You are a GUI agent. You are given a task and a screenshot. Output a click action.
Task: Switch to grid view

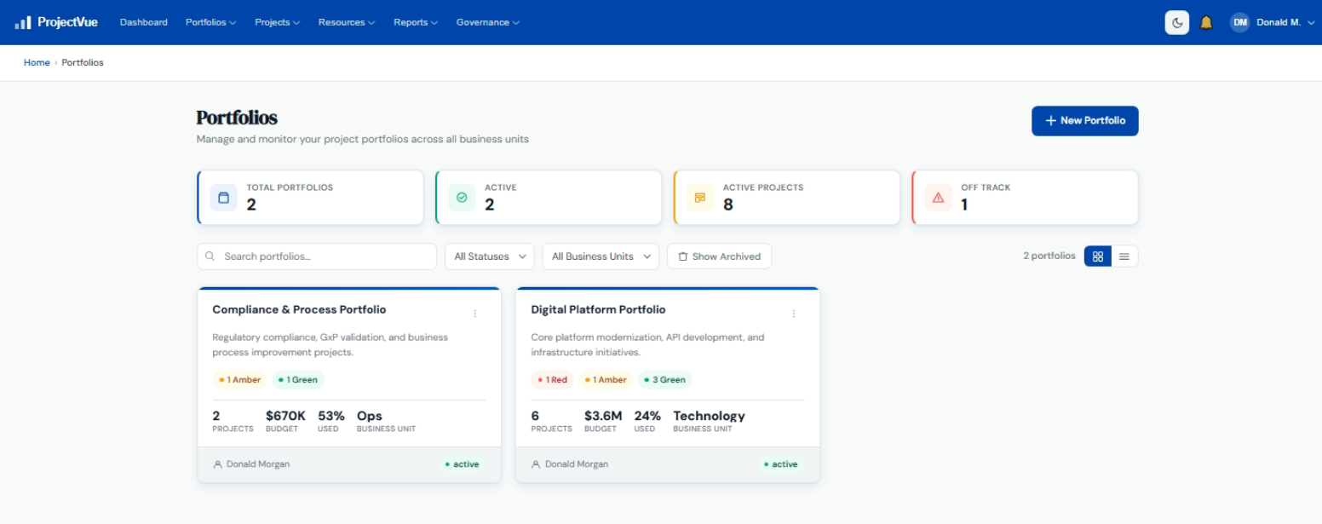click(1098, 256)
